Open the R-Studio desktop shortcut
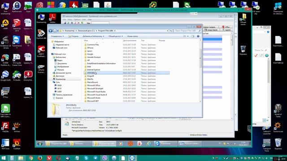This screenshot has width=287, height=161. pos(17,76)
